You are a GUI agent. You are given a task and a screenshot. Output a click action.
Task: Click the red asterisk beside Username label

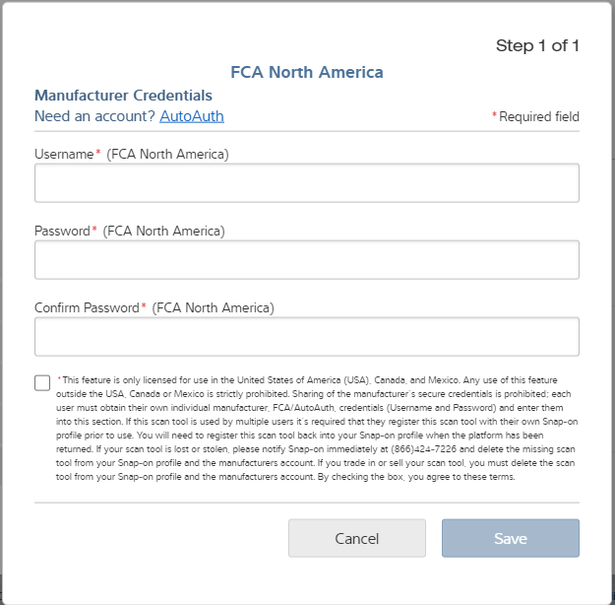click(x=98, y=154)
